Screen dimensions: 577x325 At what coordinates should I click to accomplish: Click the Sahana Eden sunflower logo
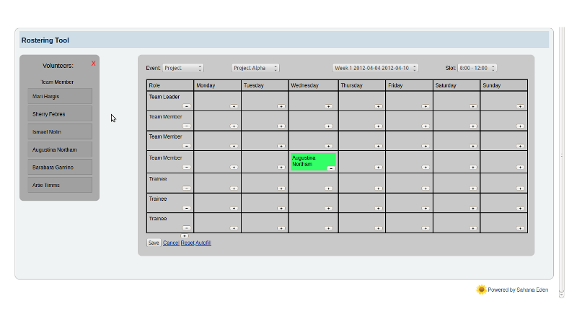[481, 290]
